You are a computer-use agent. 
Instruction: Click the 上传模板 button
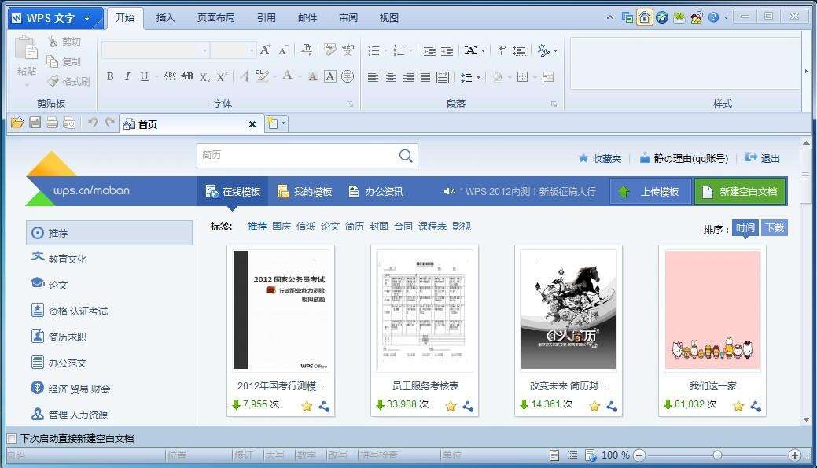[x=651, y=191]
